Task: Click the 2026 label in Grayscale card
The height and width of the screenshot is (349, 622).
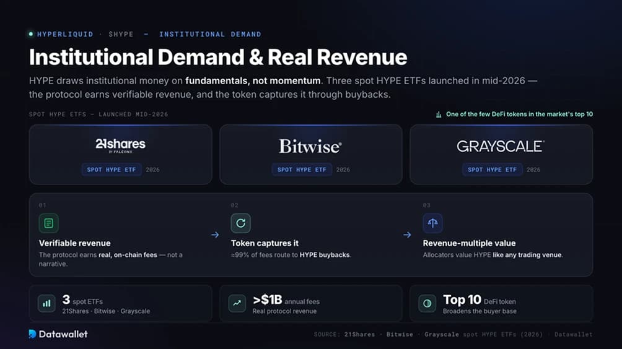Action: coord(533,170)
